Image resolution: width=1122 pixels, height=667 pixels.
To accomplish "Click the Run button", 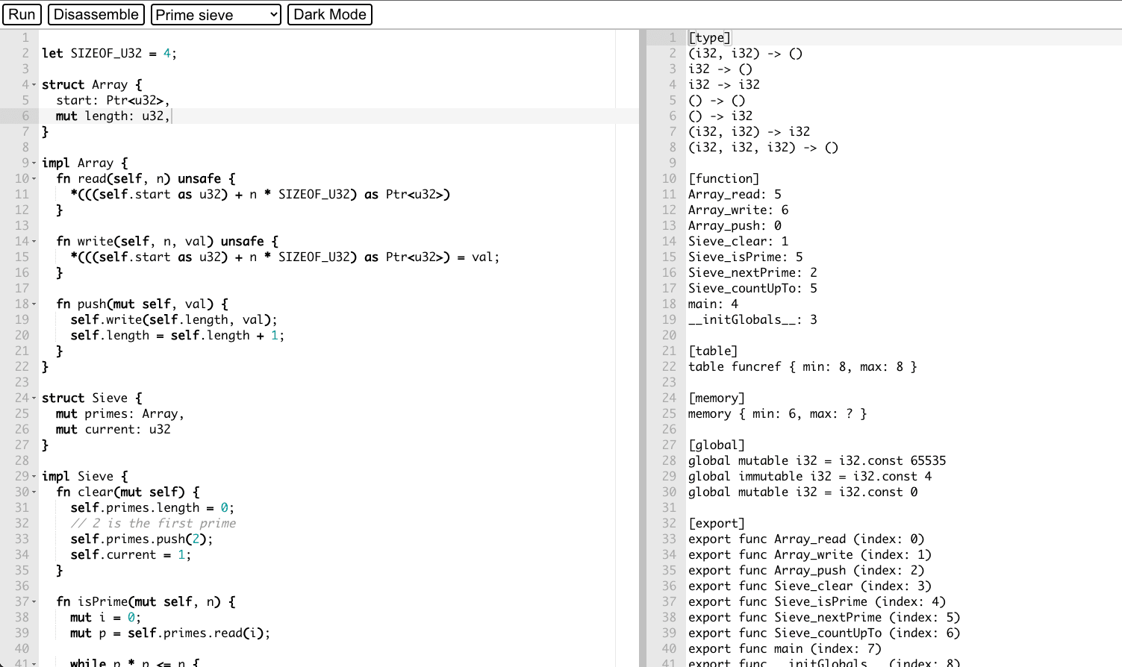I will pyautogui.click(x=22, y=15).
